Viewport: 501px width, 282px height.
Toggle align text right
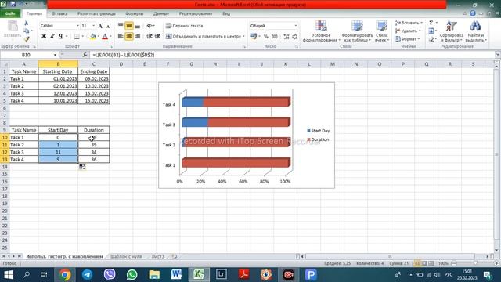(x=138, y=37)
